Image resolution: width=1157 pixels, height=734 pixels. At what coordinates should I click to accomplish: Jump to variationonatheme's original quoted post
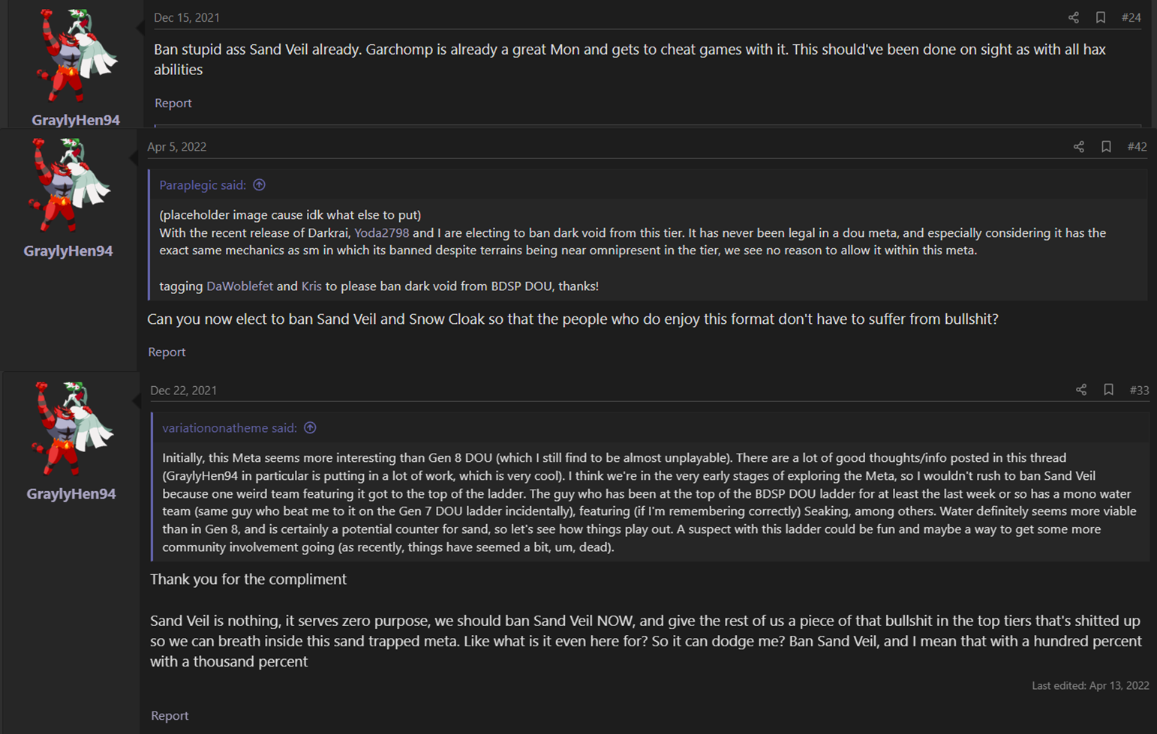(310, 428)
